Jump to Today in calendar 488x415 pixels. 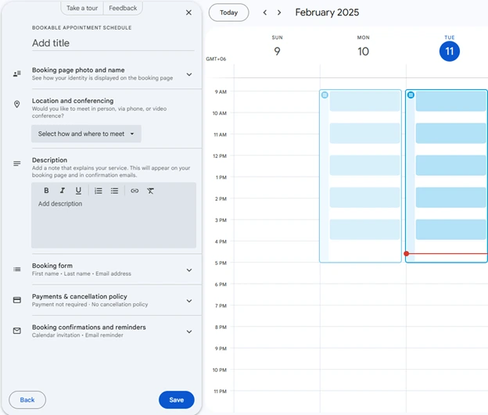coord(228,13)
